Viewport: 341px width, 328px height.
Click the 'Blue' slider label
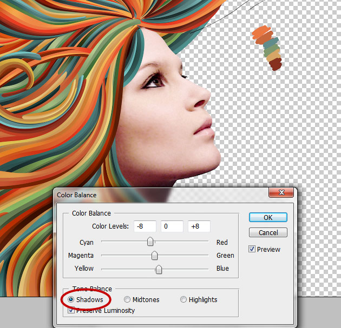[222, 269]
